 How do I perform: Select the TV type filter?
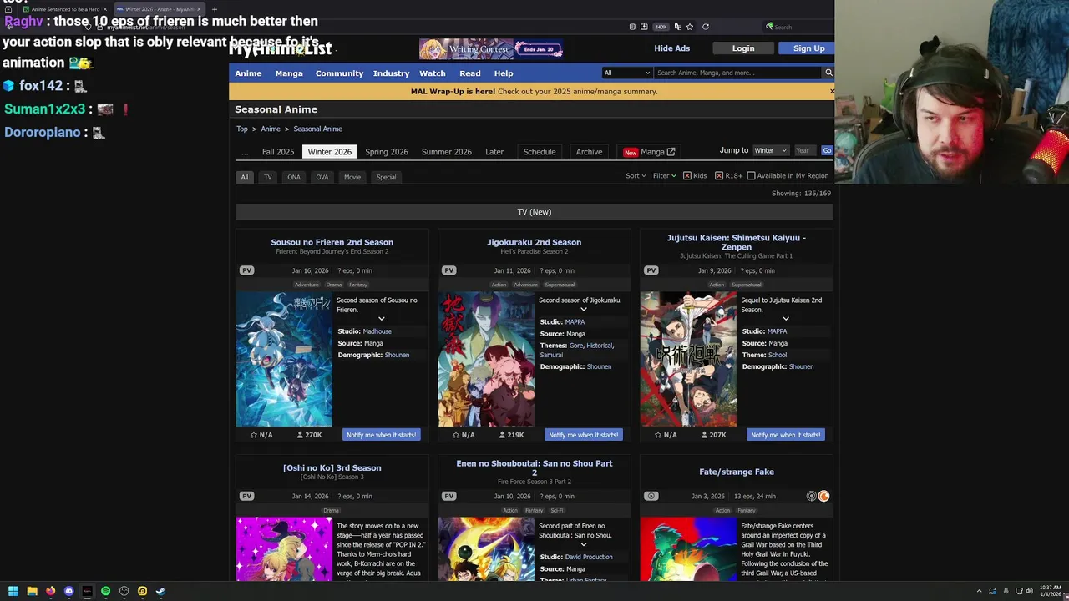(268, 177)
